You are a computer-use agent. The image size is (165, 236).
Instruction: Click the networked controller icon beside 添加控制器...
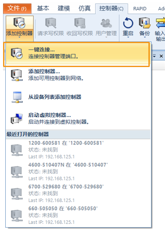point(17,75)
